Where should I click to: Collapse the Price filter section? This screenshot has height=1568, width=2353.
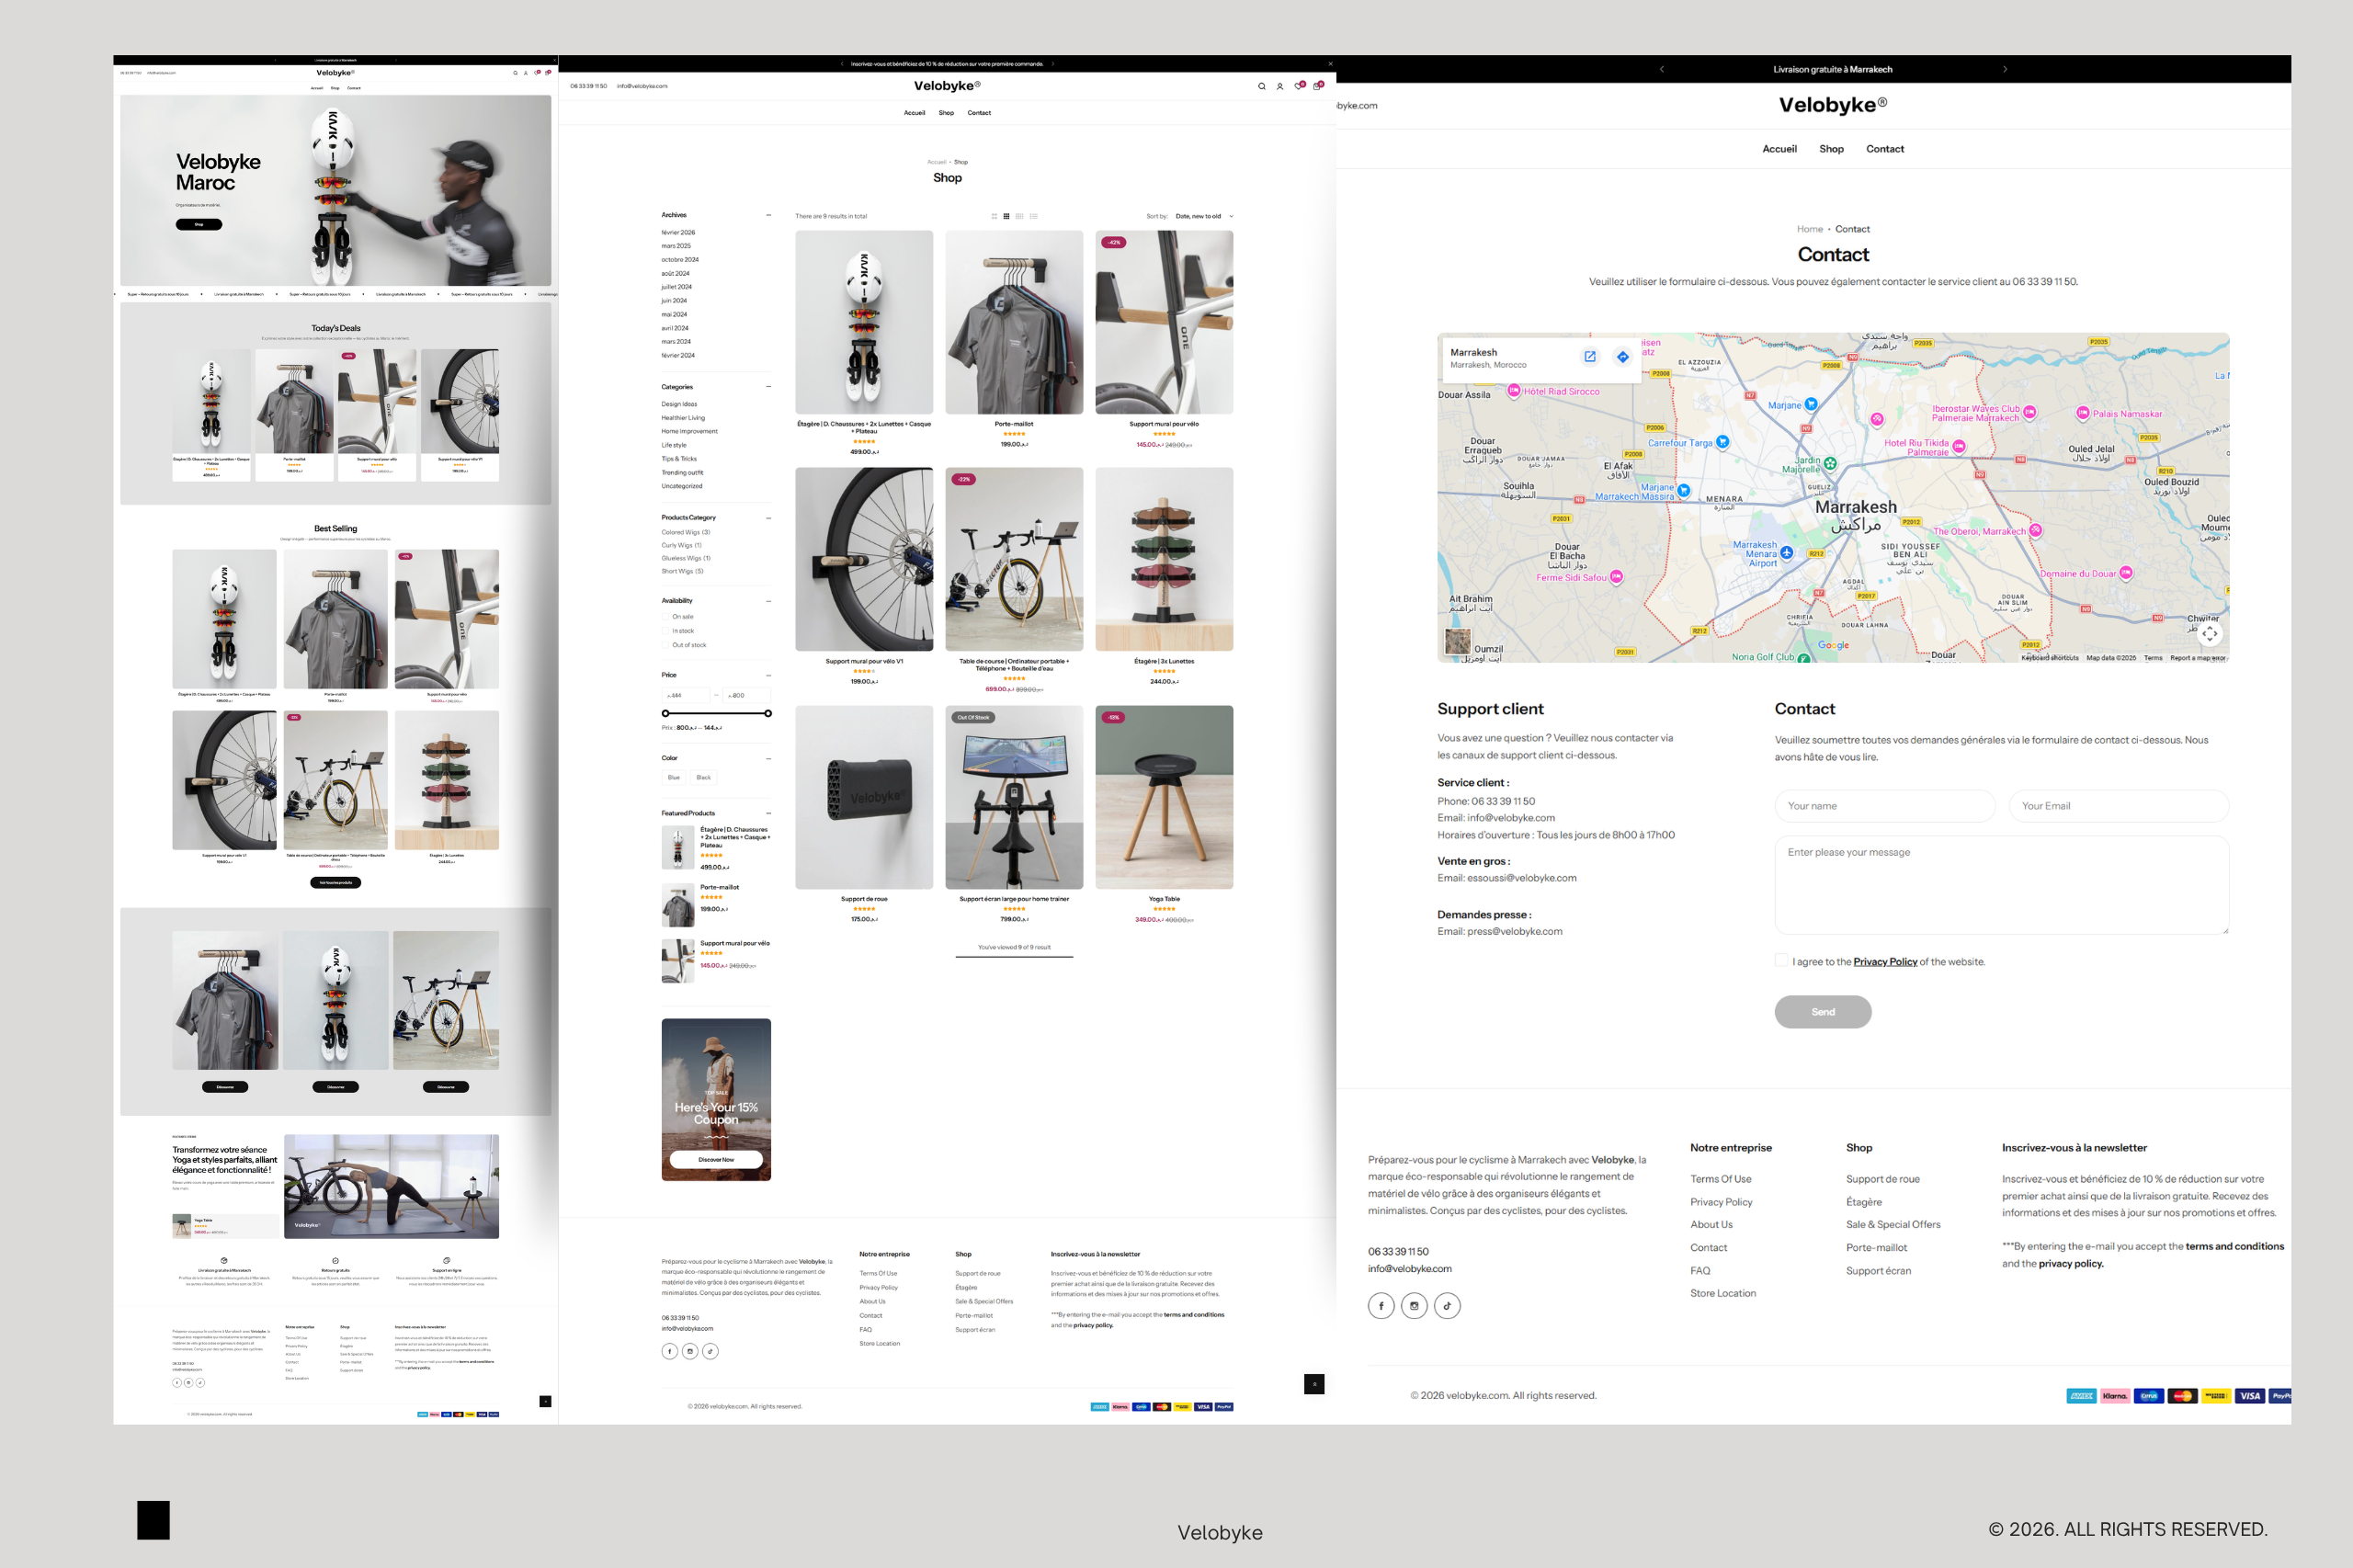(768, 675)
